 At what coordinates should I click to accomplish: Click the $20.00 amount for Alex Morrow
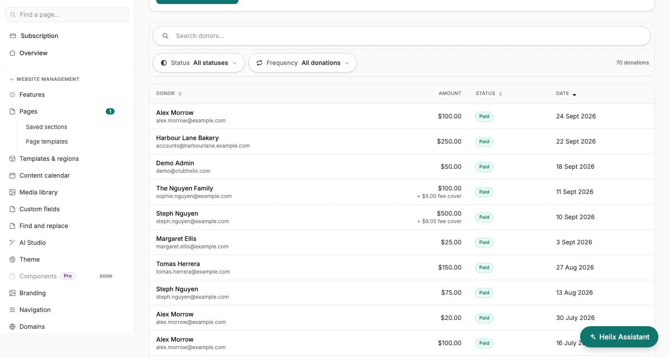pos(451,318)
